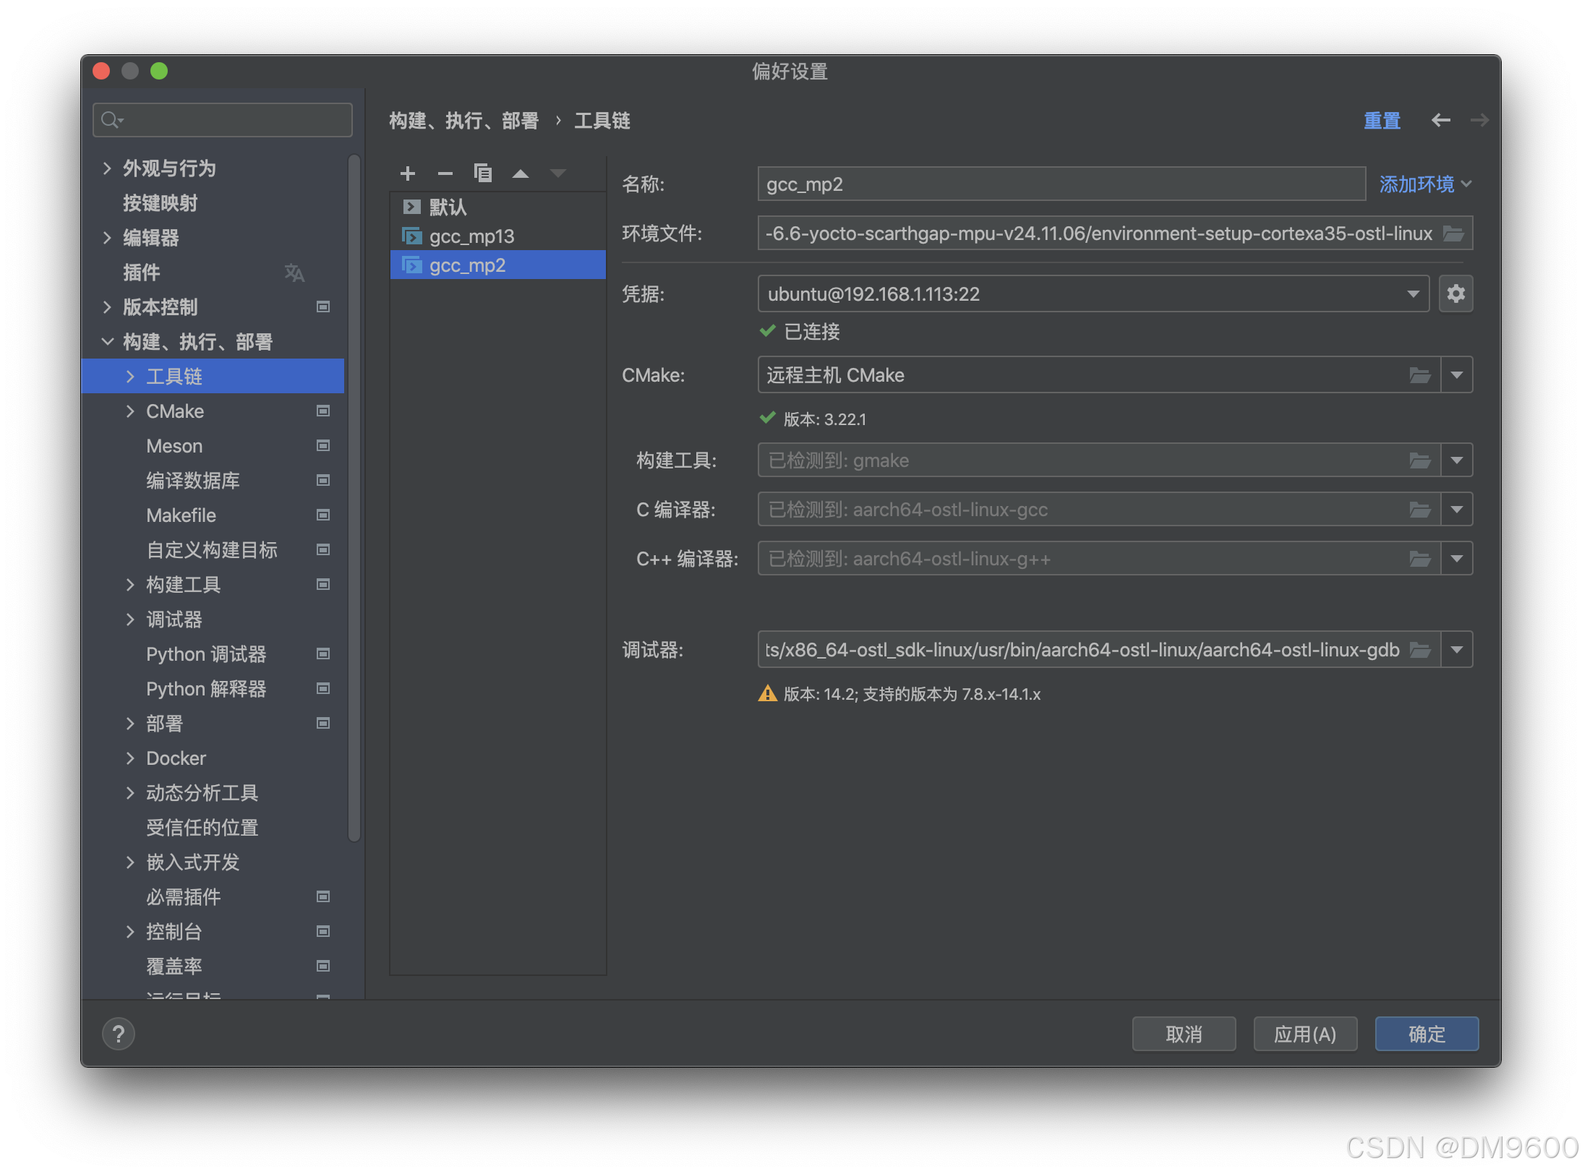Screen dimensions: 1582x1174
Task: Click the remove toolchain minus icon
Action: (x=445, y=173)
